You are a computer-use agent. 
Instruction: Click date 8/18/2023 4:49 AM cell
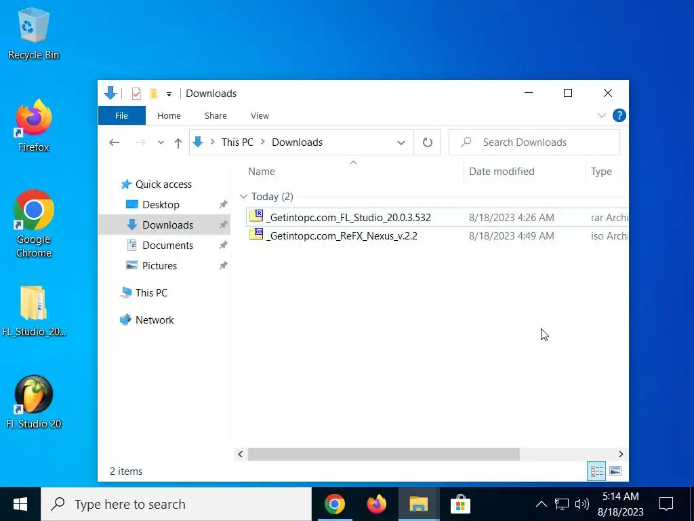point(511,235)
